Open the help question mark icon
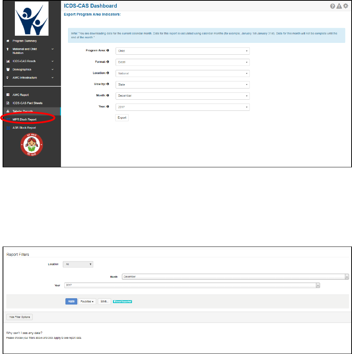 332,6
